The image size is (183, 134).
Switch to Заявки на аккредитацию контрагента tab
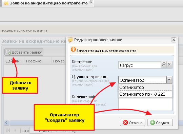click(x=49, y=3)
